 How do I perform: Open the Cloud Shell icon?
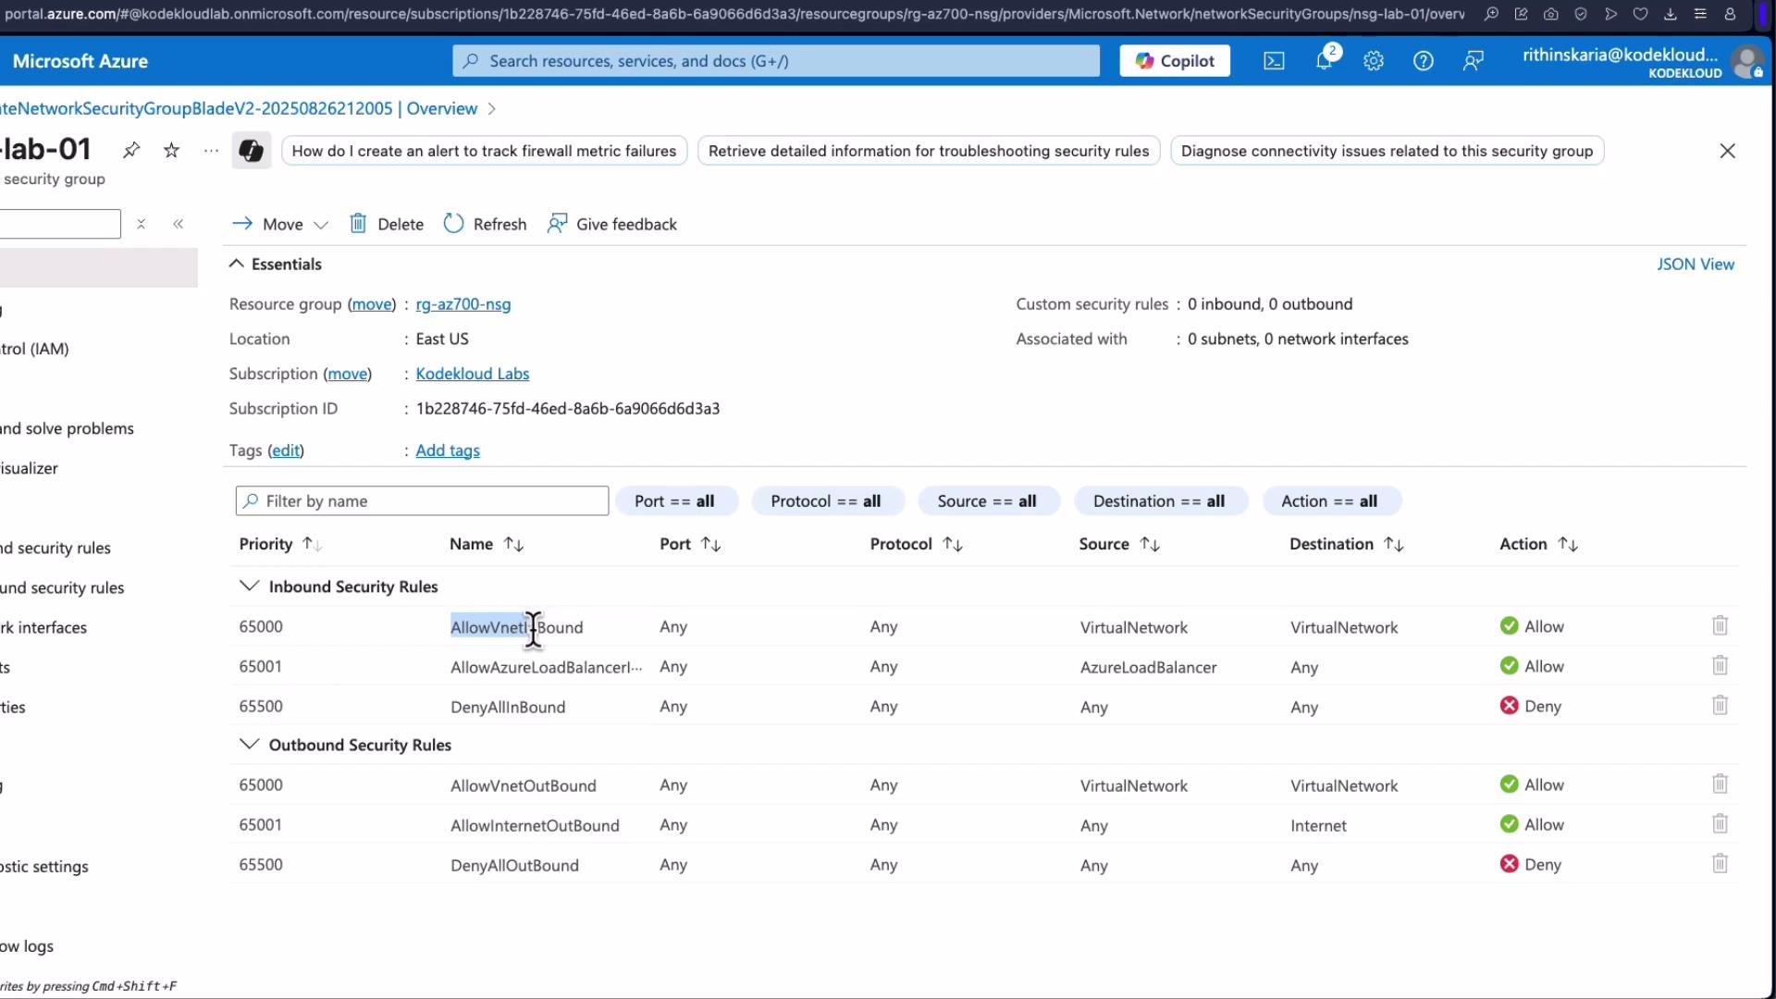pyautogui.click(x=1274, y=61)
